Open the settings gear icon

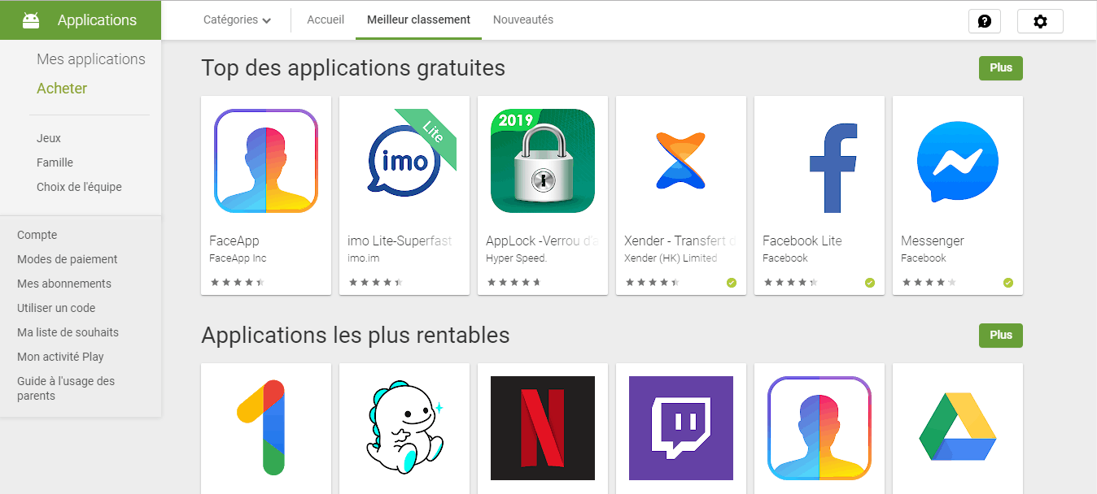pyautogui.click(x=1040, y=21)
